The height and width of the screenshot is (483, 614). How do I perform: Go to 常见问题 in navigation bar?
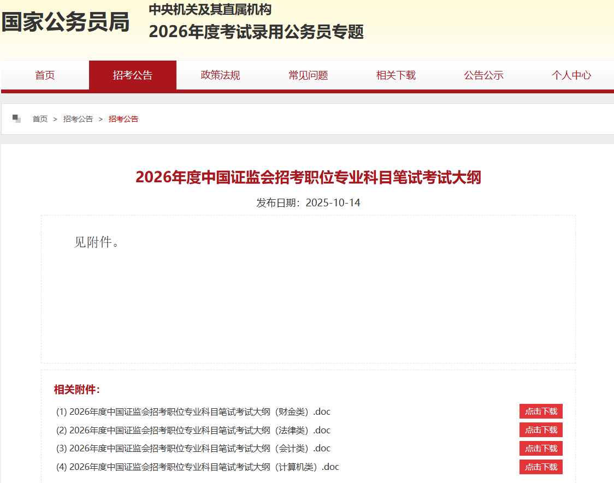[x=308, y=75]
